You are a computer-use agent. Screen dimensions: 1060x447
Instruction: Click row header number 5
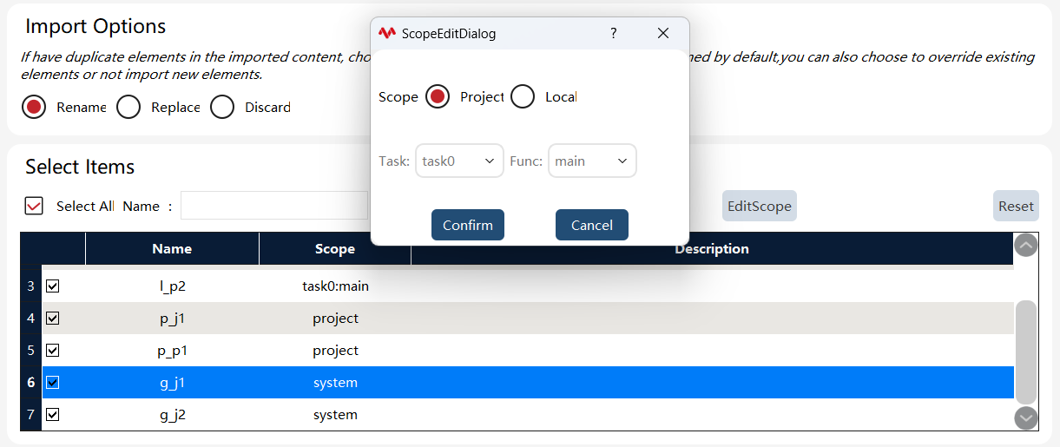pyautogui.click(x=30, y=350)
